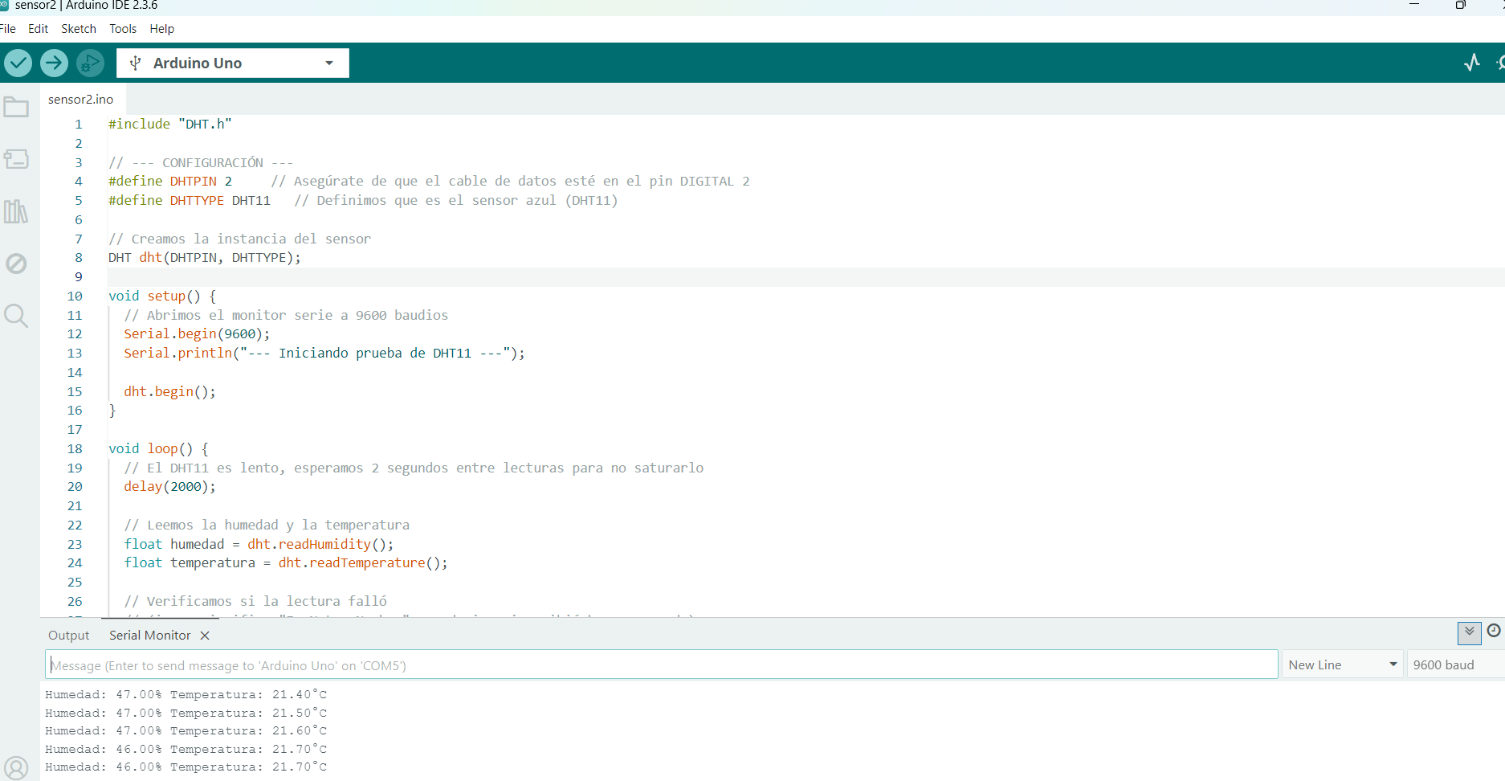The width and height of the screenshot is (1505, 781).
Task: Close the Serial Monitor tab
Action: (205, 636)
